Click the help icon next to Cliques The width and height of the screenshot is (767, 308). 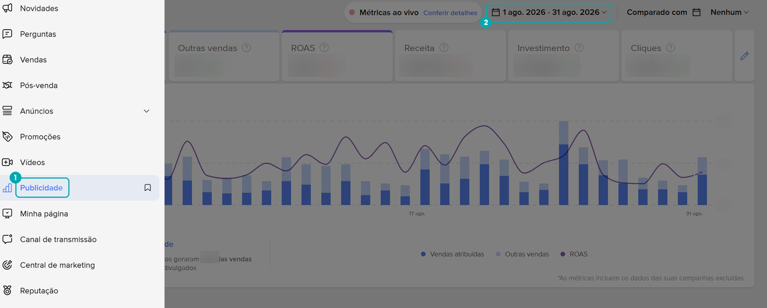click(671, 48)
